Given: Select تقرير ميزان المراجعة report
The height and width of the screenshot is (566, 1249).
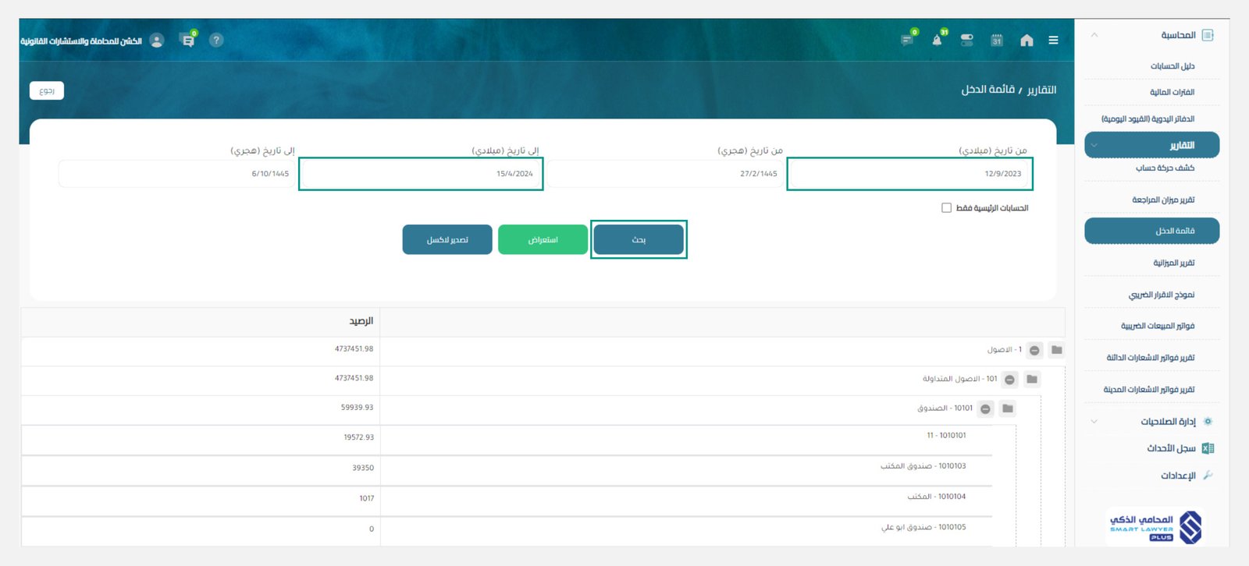Looking at the screenshot, I should pos(1163,200).
